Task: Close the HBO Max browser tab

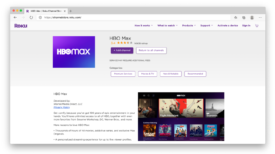Action: (x=65, y=11)
